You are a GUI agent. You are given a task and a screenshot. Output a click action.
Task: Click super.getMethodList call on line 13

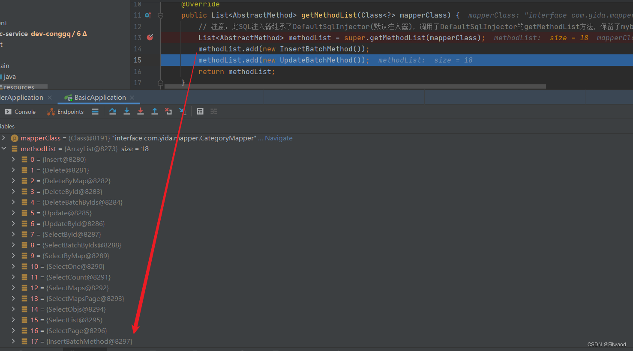coord(414,38)
